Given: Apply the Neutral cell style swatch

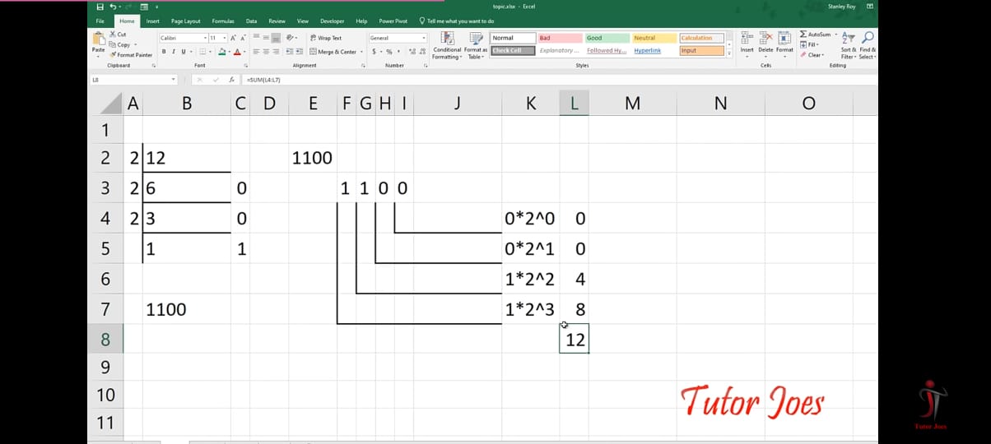Looking at the screenshot, I should point(654,38).
